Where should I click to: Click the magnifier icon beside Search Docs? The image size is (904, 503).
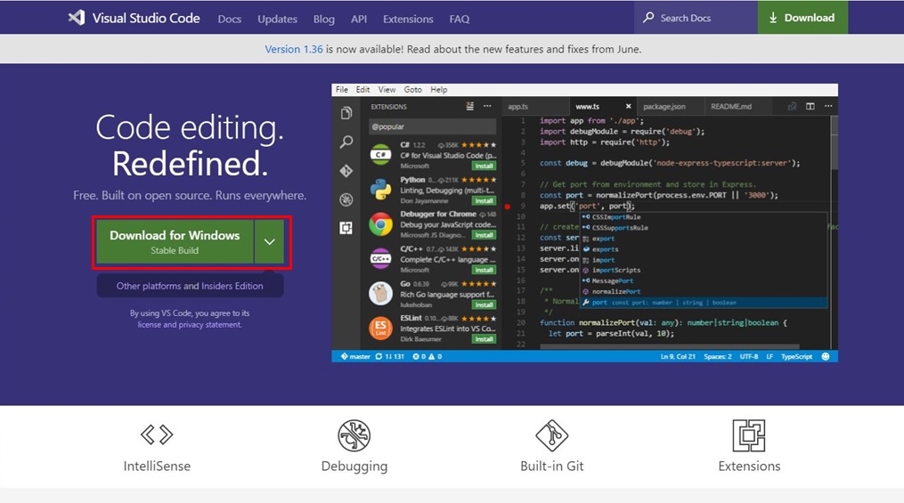pos(649,18)
